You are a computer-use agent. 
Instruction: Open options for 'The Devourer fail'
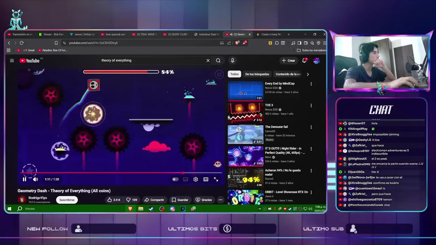point(311,127)
